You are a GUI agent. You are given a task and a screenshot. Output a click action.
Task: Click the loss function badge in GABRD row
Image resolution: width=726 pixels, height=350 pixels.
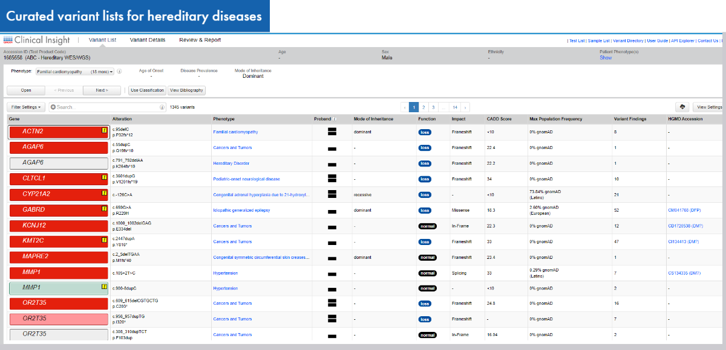point(425,210)
